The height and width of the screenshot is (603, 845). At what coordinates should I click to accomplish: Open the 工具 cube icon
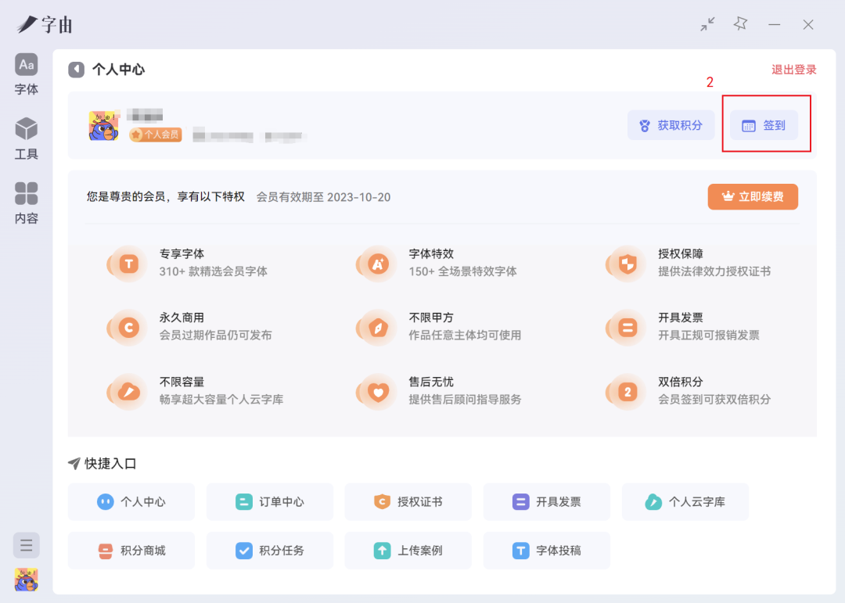tap(26, 138)
